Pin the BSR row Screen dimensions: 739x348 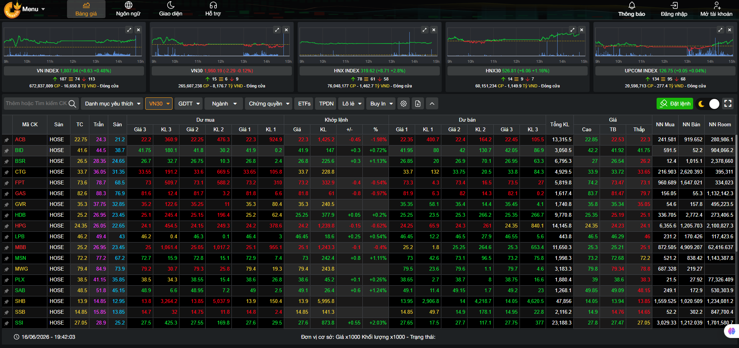coord(7,161)
